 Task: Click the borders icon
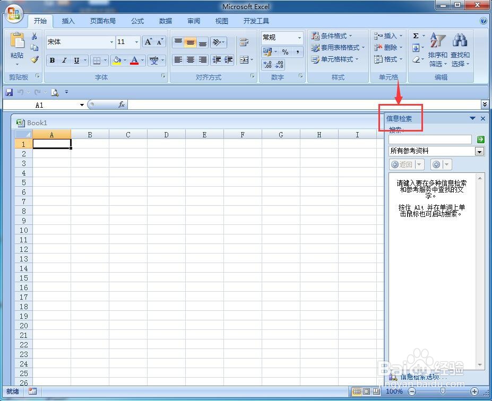(x=97, y=60)
